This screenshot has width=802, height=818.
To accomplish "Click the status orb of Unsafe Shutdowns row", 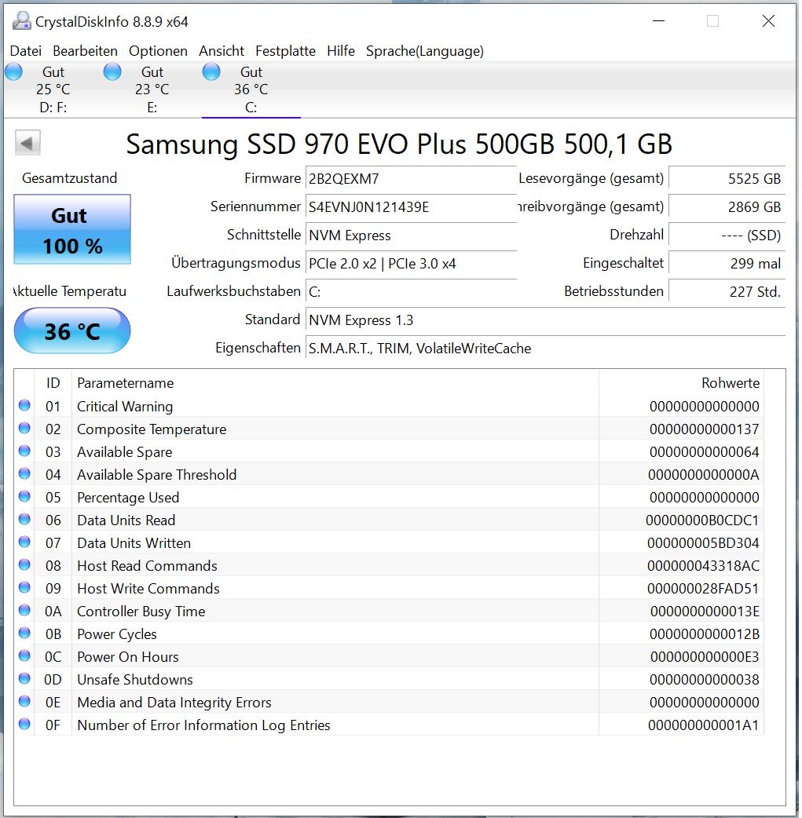I will tap(24, 679).
